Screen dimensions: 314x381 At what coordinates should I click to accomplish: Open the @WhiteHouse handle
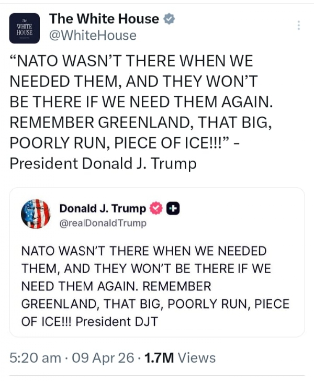93,36
